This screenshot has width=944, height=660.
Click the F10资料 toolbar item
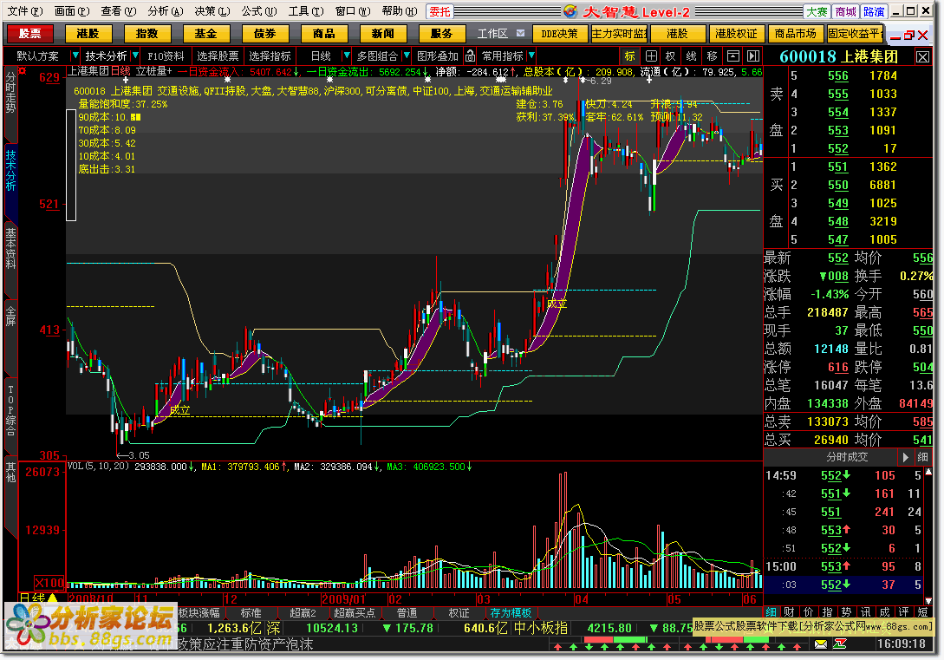point(166,56)
